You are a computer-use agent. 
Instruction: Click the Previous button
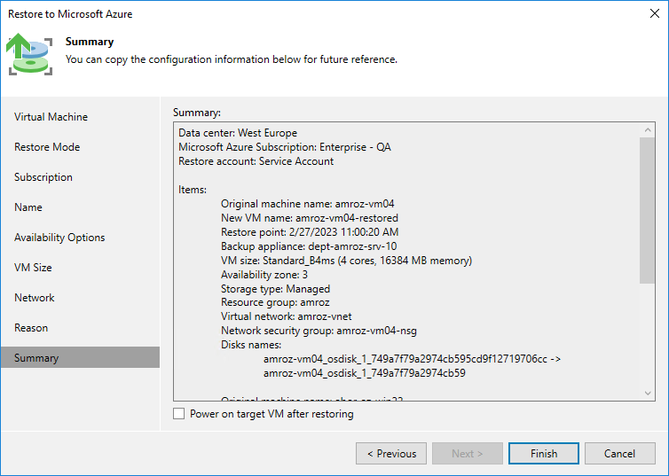click(x=390, y=454)
